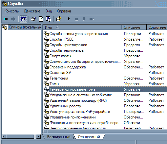Switch to the Стандартный tab
Viewport: 167px width, 144px height.
click(89, 137)
